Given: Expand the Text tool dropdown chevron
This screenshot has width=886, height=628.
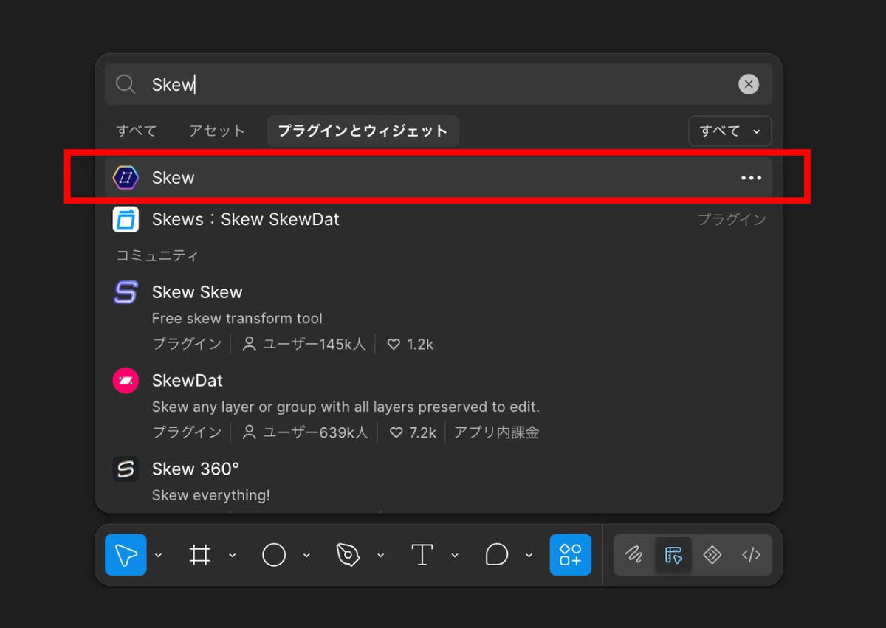Looking at the screenshot, I should pos(455,555).
